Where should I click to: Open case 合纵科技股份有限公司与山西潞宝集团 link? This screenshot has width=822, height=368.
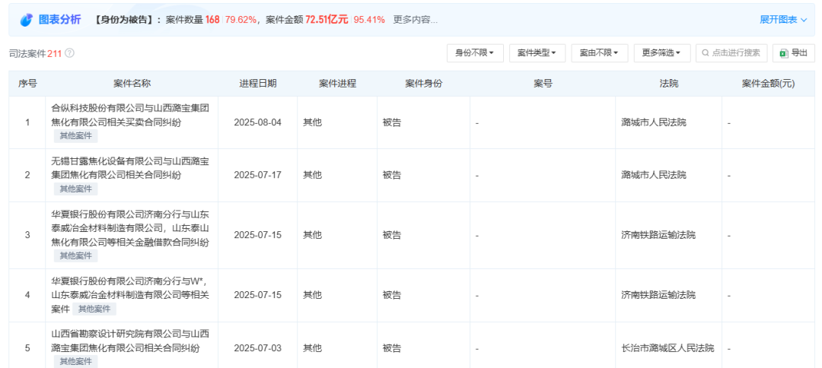[x=131, y=116]
